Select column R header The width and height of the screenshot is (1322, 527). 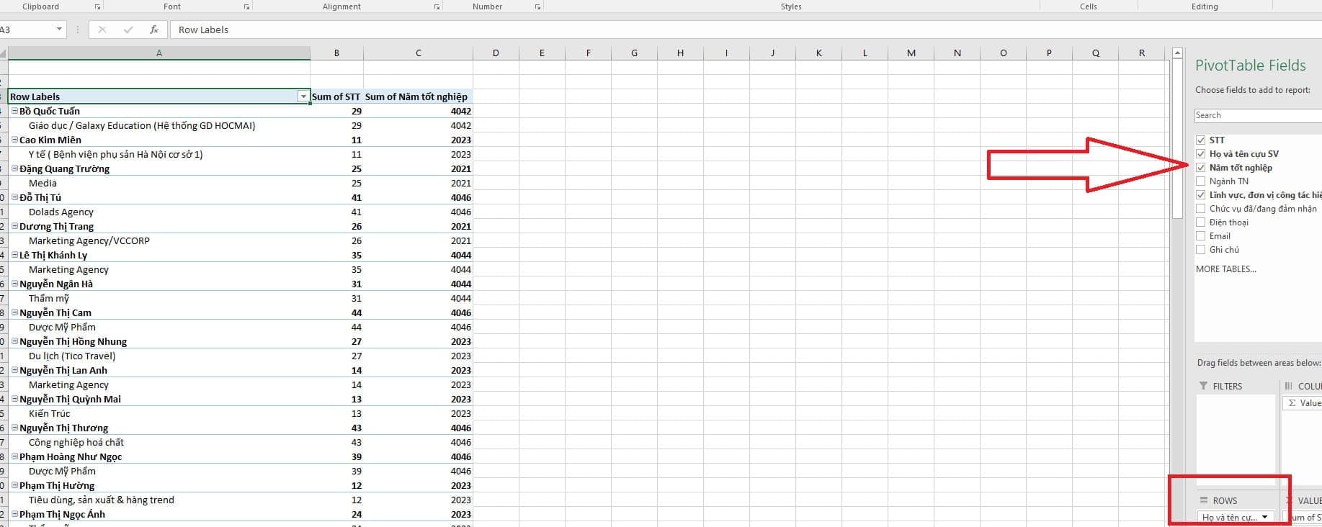click(x=1142, y=53)
